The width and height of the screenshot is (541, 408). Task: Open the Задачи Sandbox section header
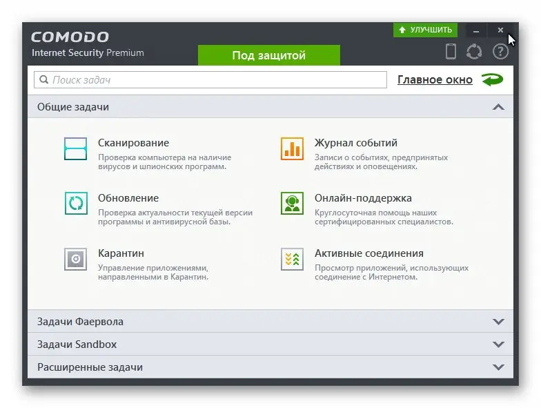coord(270,344)
